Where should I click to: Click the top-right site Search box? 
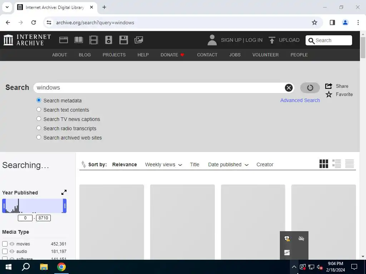(x=329, y=40)
